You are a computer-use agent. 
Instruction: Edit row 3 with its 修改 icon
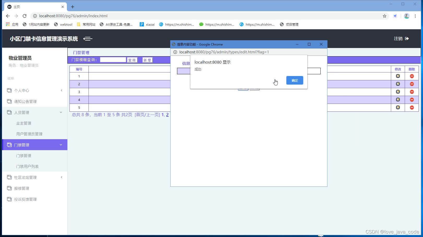pos(398,92)
